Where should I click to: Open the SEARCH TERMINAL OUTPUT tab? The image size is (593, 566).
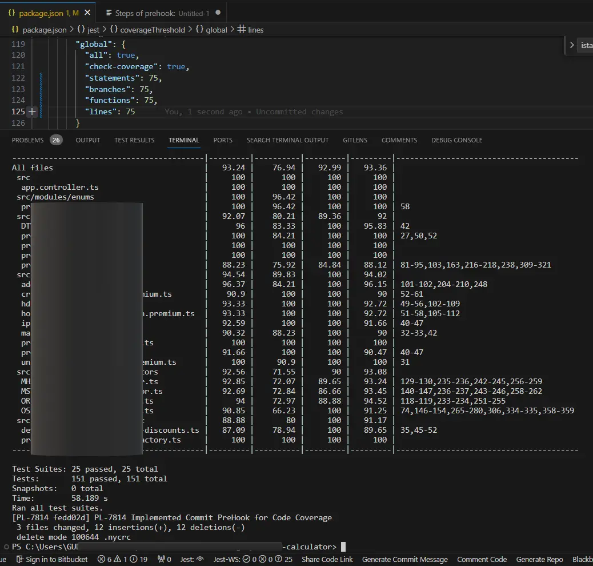pyautogui.click(x=287, y=140)
